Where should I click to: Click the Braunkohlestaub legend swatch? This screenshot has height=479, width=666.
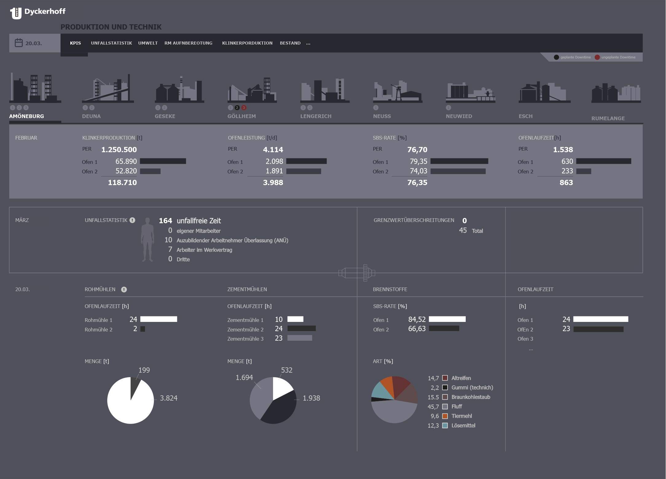(445, 397)
